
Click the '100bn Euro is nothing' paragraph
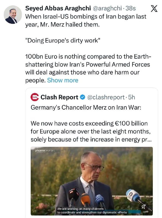click(88, 68)
